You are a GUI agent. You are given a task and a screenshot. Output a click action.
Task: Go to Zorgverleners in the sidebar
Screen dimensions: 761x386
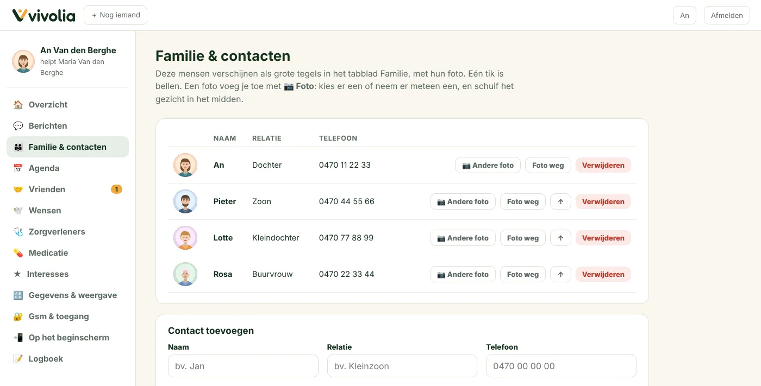pyautogui.click(x=67, y=232)
